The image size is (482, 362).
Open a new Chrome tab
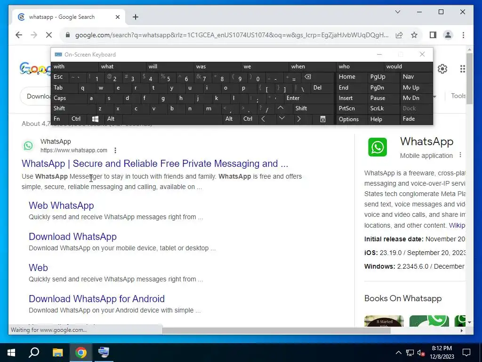coord(136,17)
